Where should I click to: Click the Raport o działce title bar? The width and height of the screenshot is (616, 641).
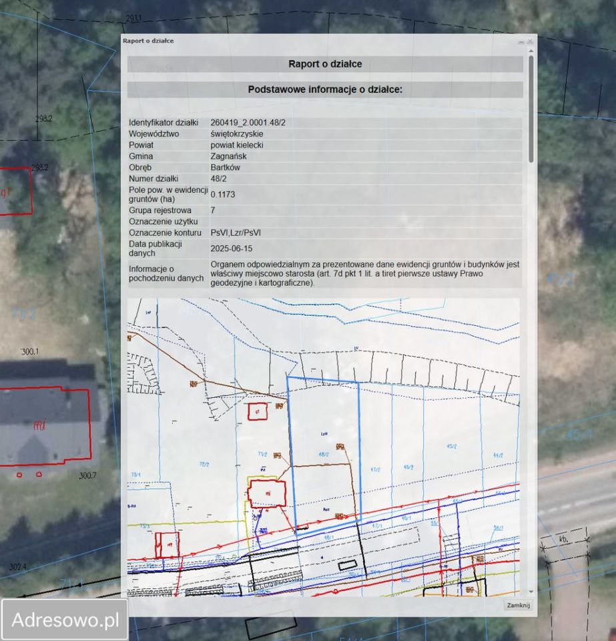coord(320,41)
